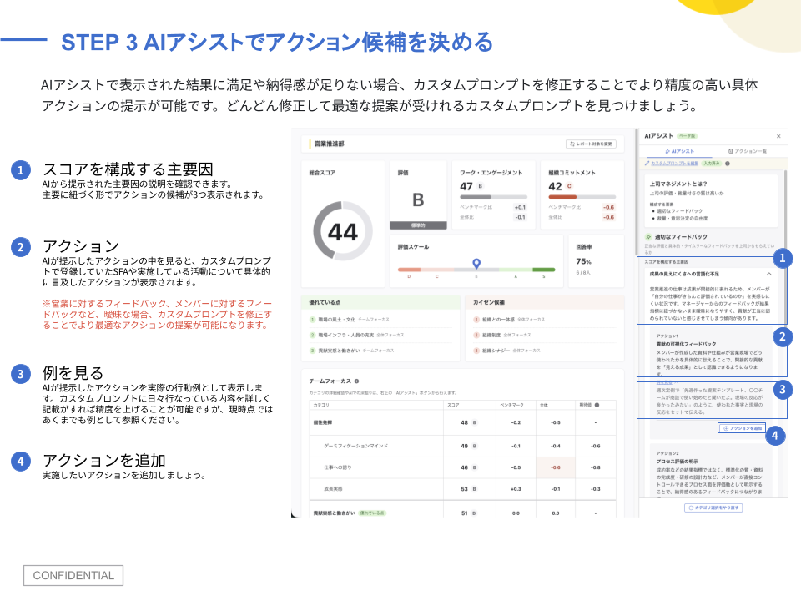Click the red 組織コミットメント progress bar
Screen dimensions: 801x601
(x=582, y=197)
